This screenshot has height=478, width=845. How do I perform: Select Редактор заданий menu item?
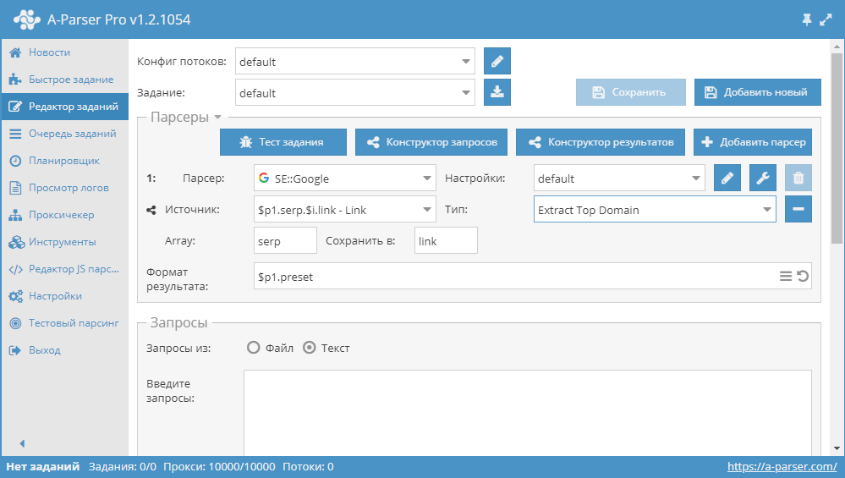(64, 106)
